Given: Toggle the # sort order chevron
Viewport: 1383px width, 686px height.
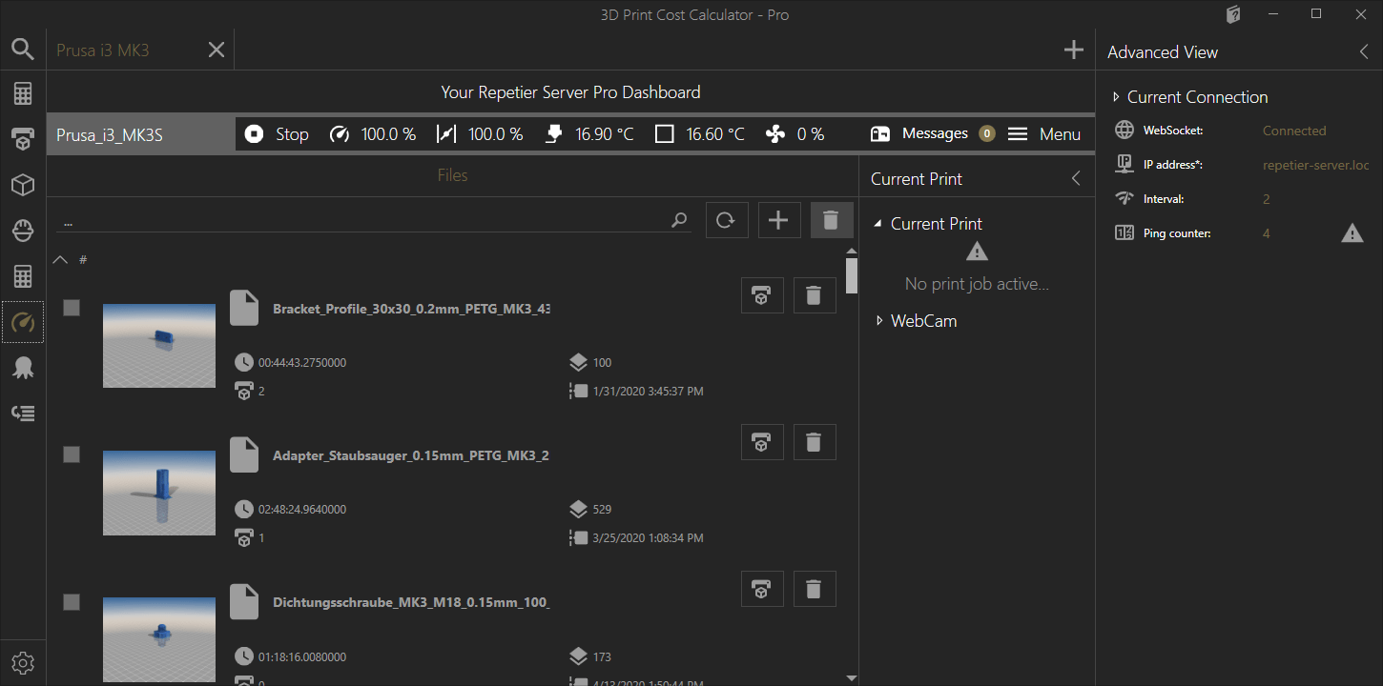Looking at the screenshot, I should click(x=60, y=259).
